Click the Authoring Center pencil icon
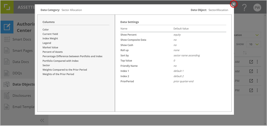 click(x=7, y=27)
